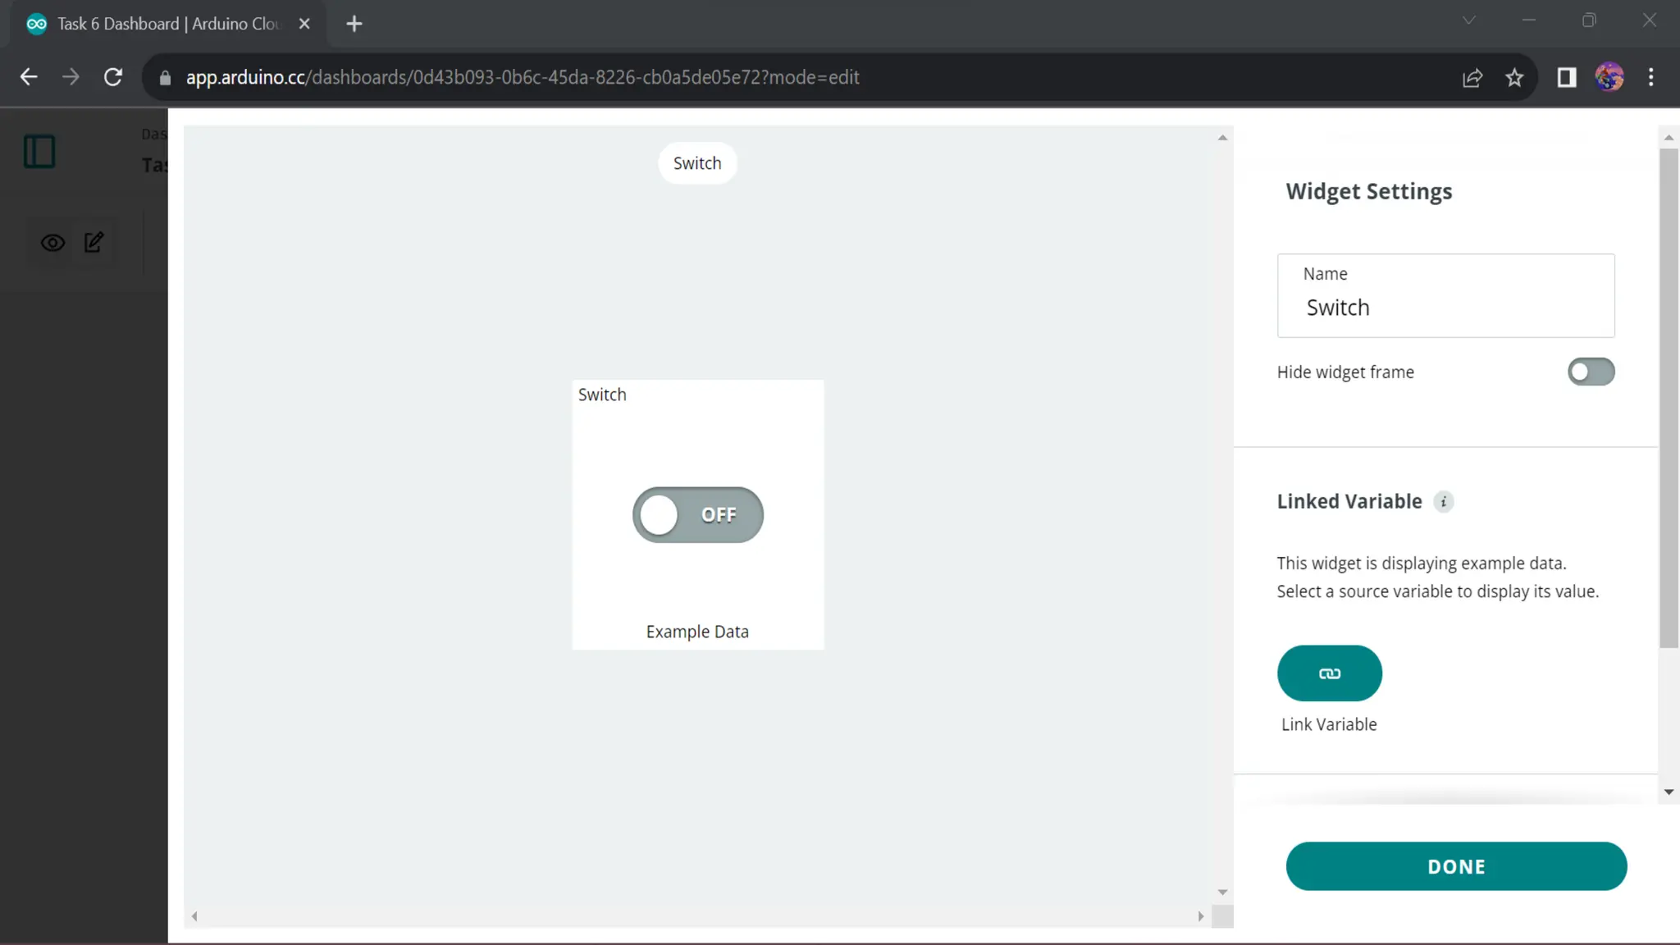Open the Linked Variable info icon
The height and width of the screenshot is (945, 1680).
[1443, 501]
